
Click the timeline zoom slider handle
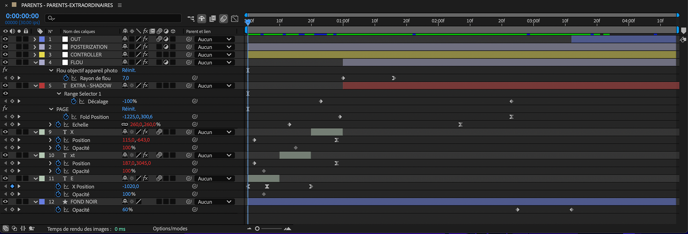point(257,228)
